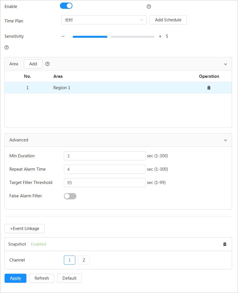Viewport: 238px width, 293px height.
Task: Open the Time Plan dropdown
Action: point(104,20)
